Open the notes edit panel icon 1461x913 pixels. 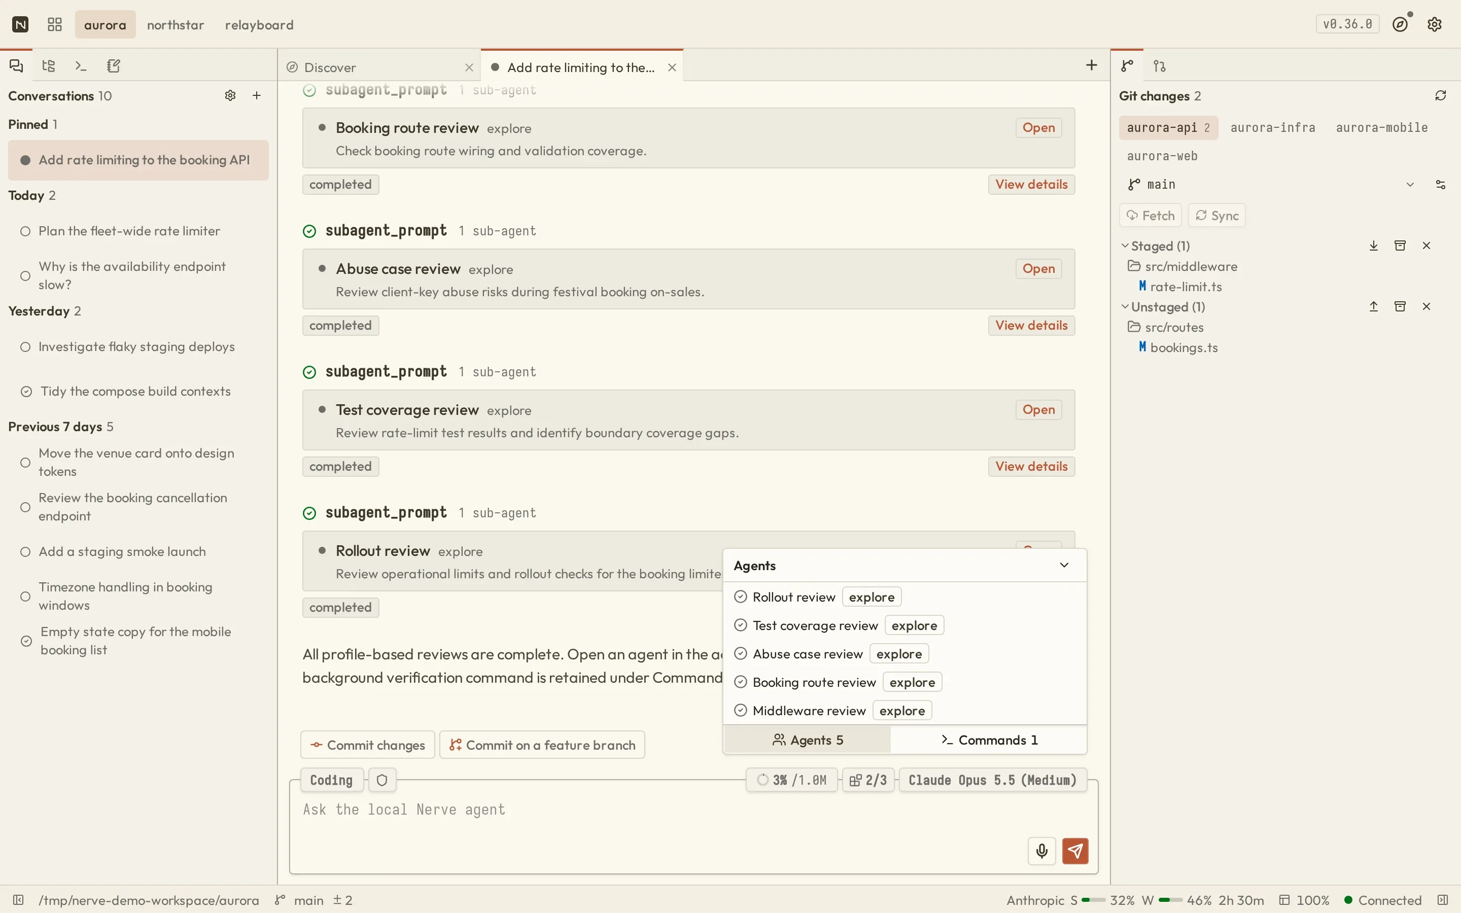point(114,66)
